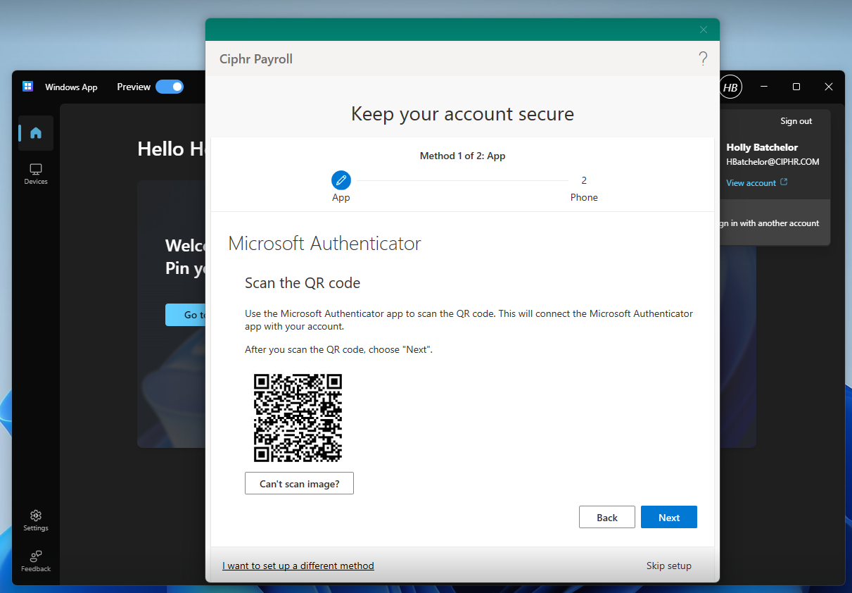
Task: Click the "Method 1 of 2: App" label
Action: [463, 156]
